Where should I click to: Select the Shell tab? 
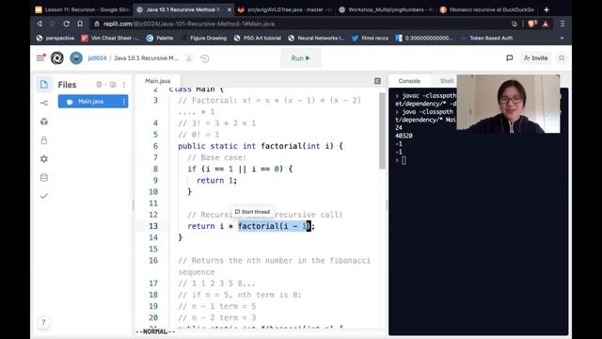pyautogui.click(x=447, y=81)
